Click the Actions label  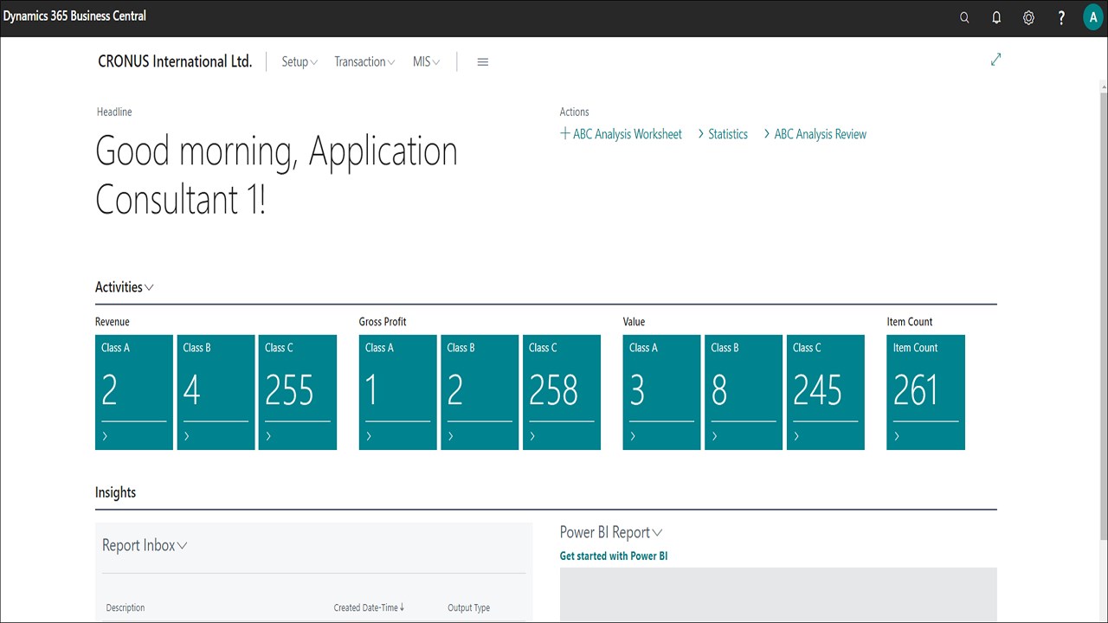coord(574,112)
